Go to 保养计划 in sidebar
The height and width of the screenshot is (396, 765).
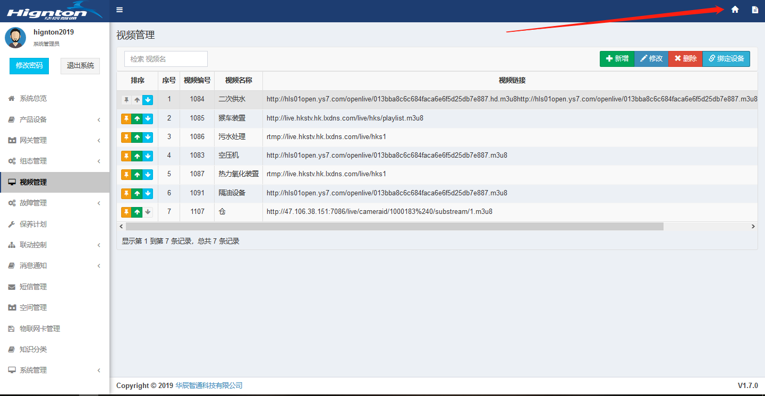pyautogui.click(x=33, y=224)
